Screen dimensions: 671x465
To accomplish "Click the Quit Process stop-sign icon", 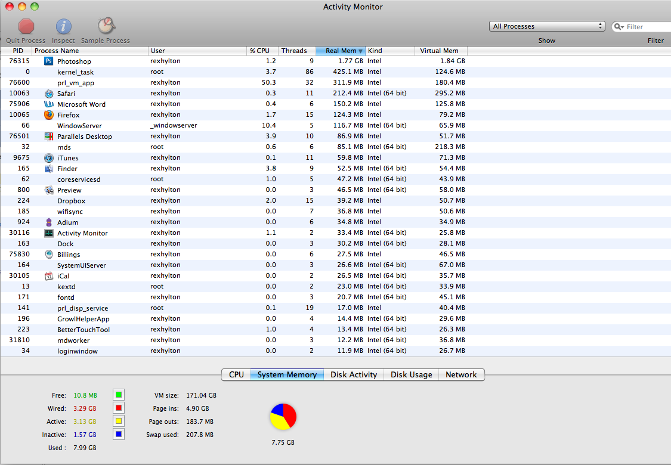I will click(26, 26).
